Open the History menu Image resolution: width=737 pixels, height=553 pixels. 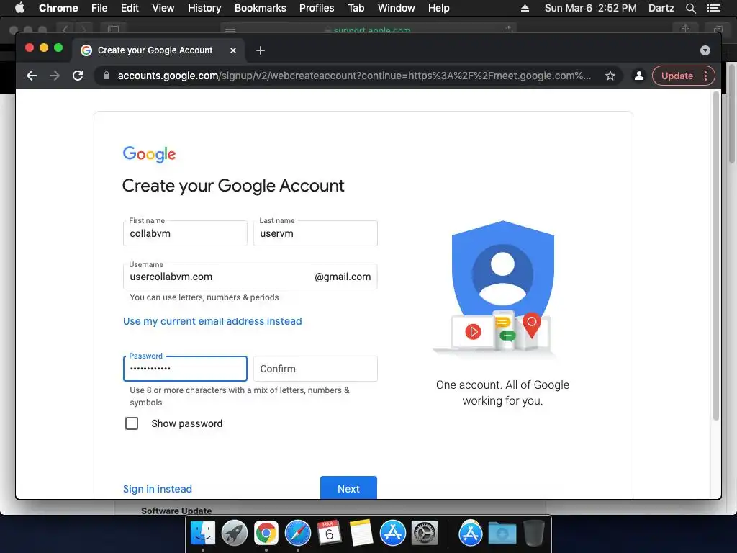[204, 8]
